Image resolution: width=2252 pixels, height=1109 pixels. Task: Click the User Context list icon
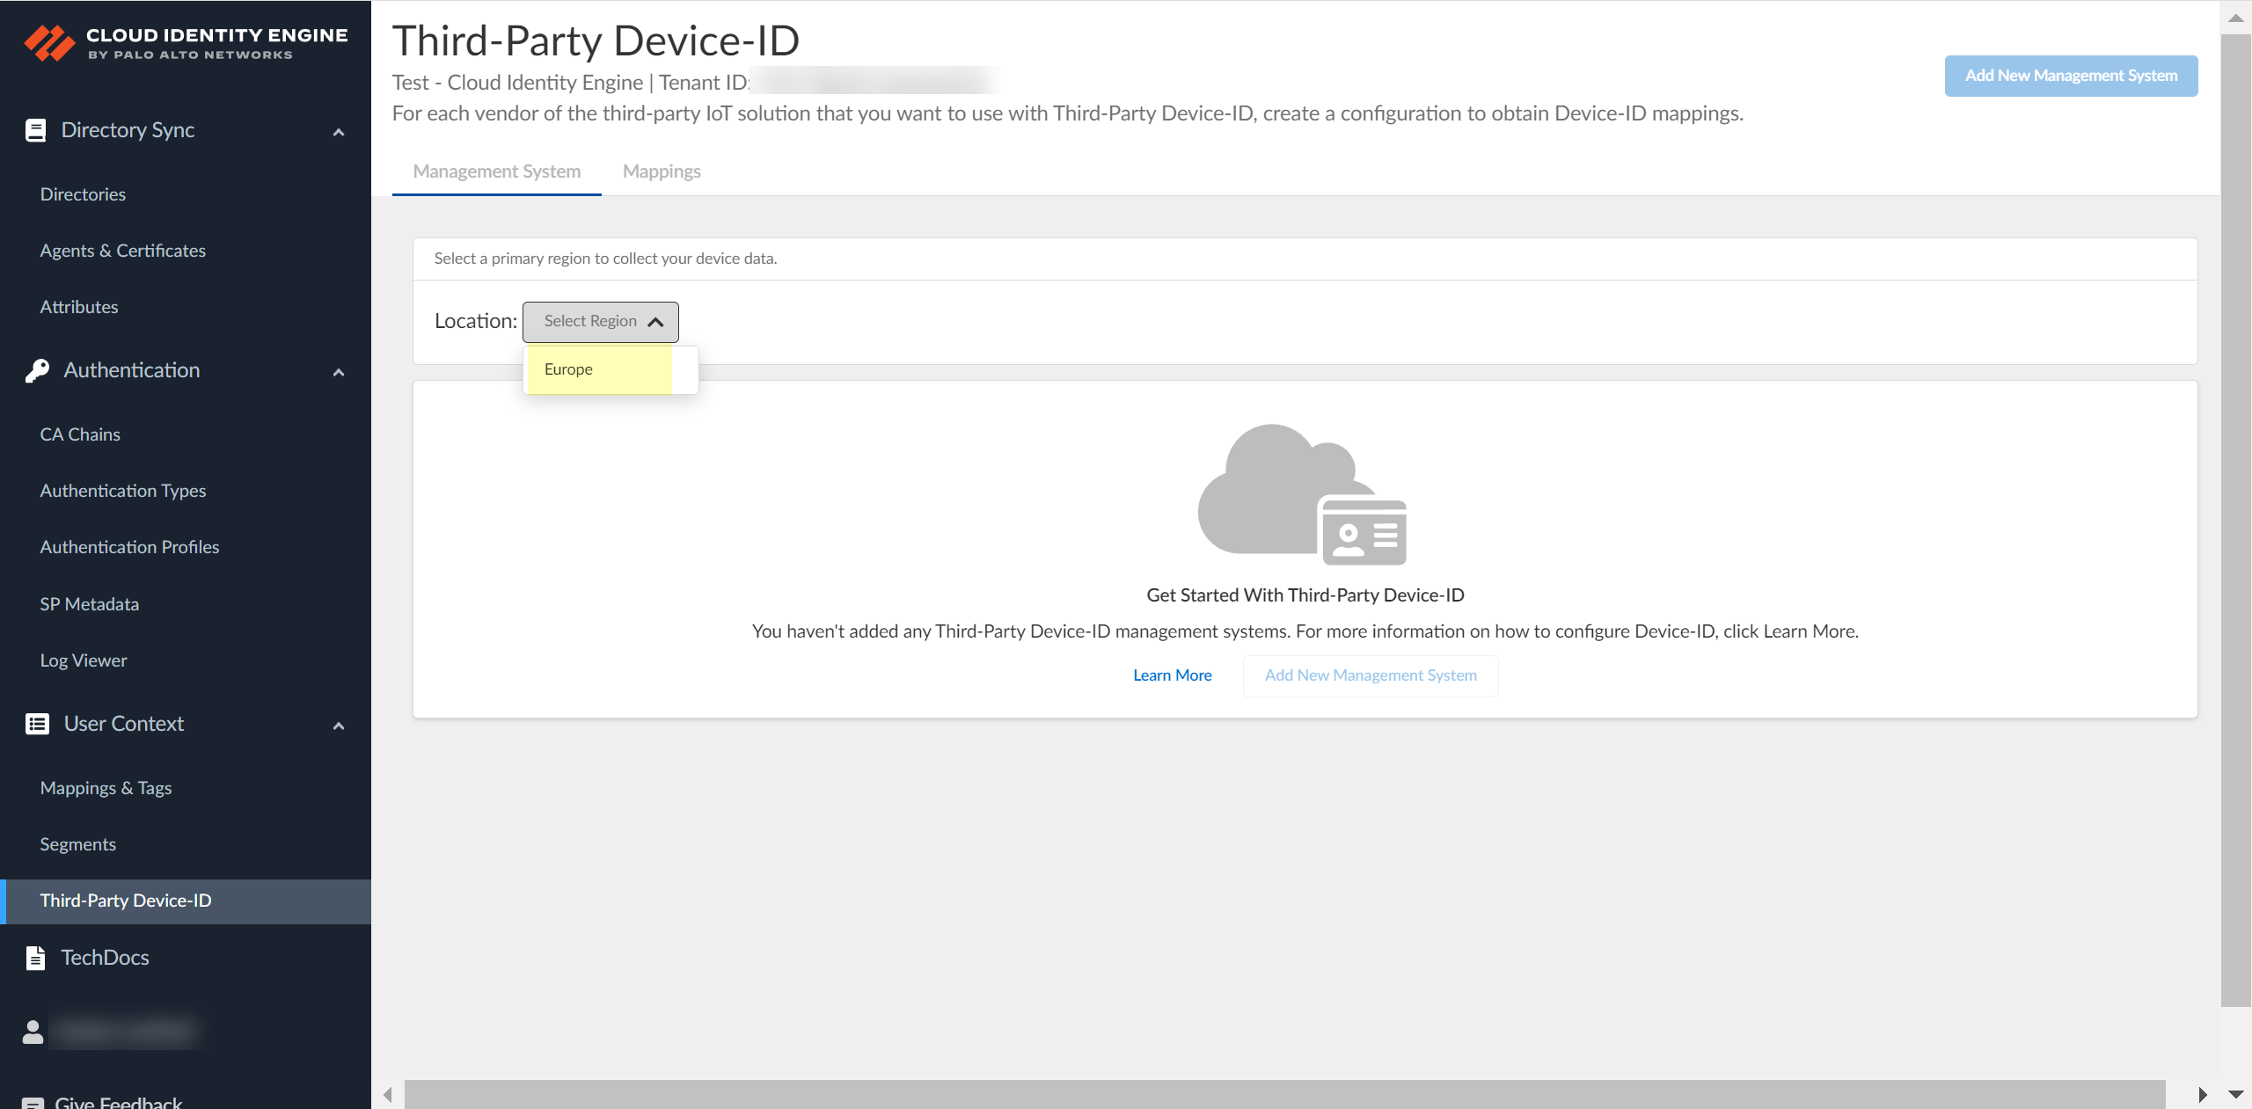37,724
